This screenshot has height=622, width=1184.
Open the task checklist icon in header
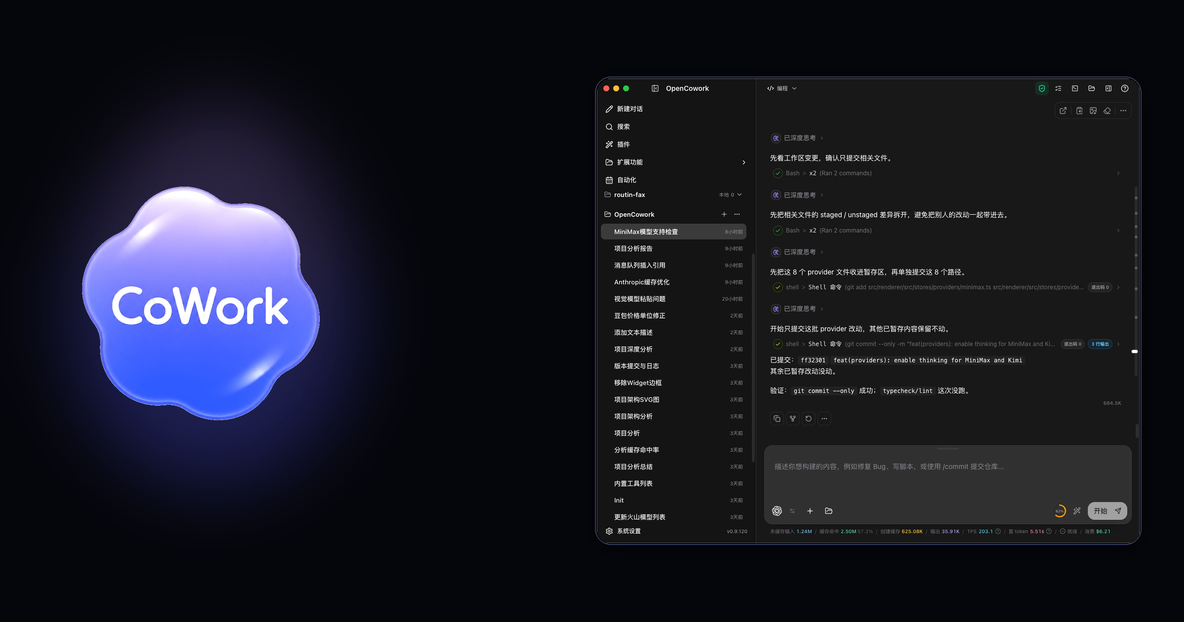click(x=1058, y=88)
